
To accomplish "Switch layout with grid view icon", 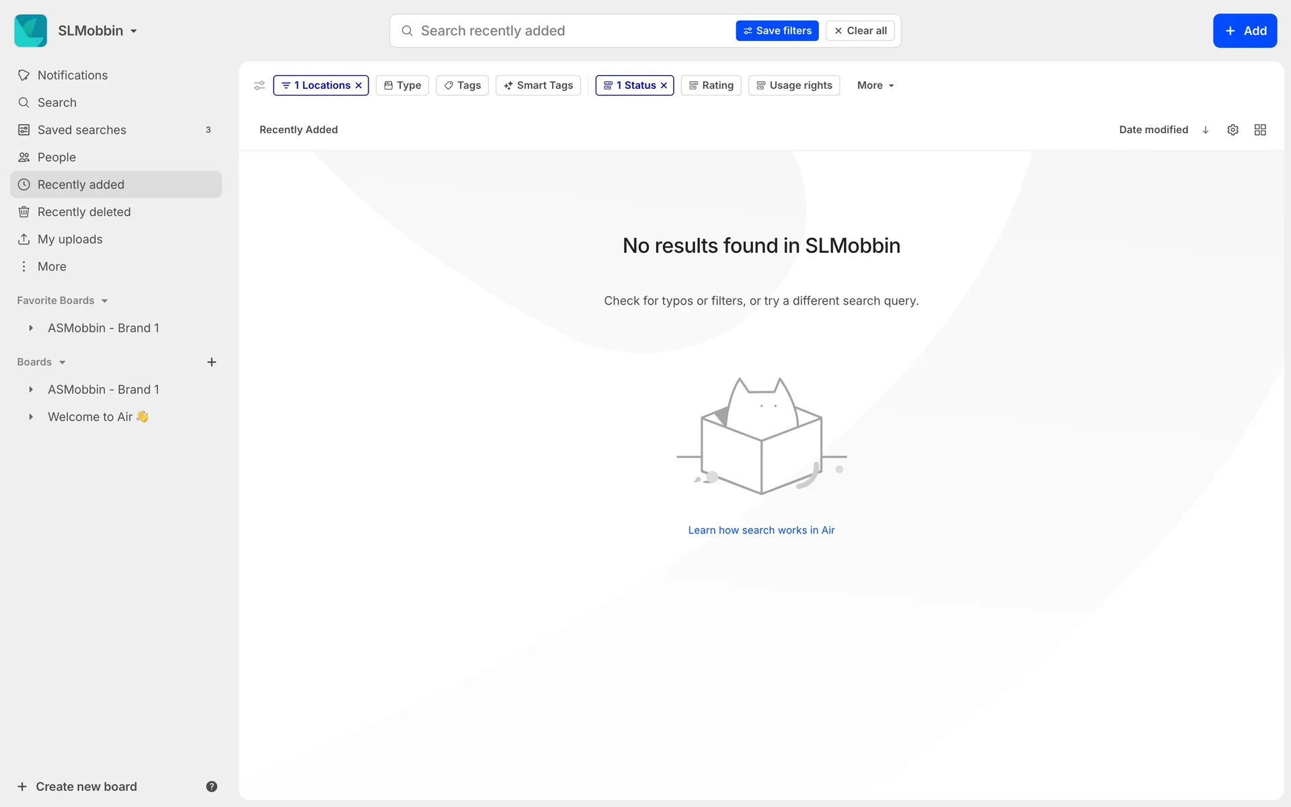I will pos(1260,130).
